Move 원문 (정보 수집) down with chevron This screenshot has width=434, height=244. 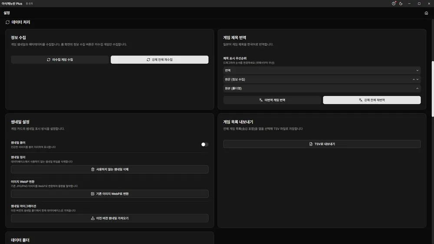coord(418,79)
